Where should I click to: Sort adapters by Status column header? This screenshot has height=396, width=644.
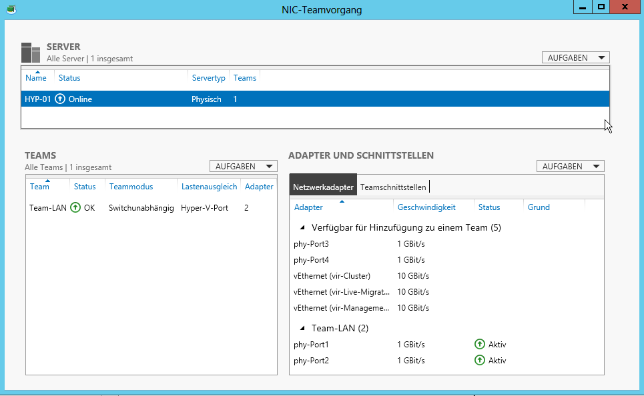tap(489, 207)
